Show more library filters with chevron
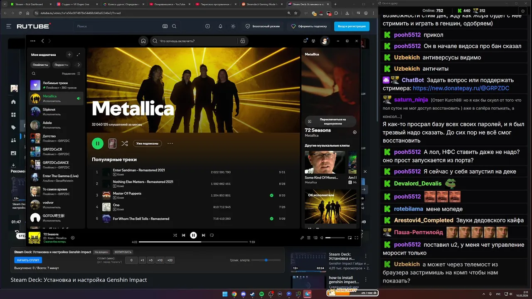532x299 pixels. (79, 65)
